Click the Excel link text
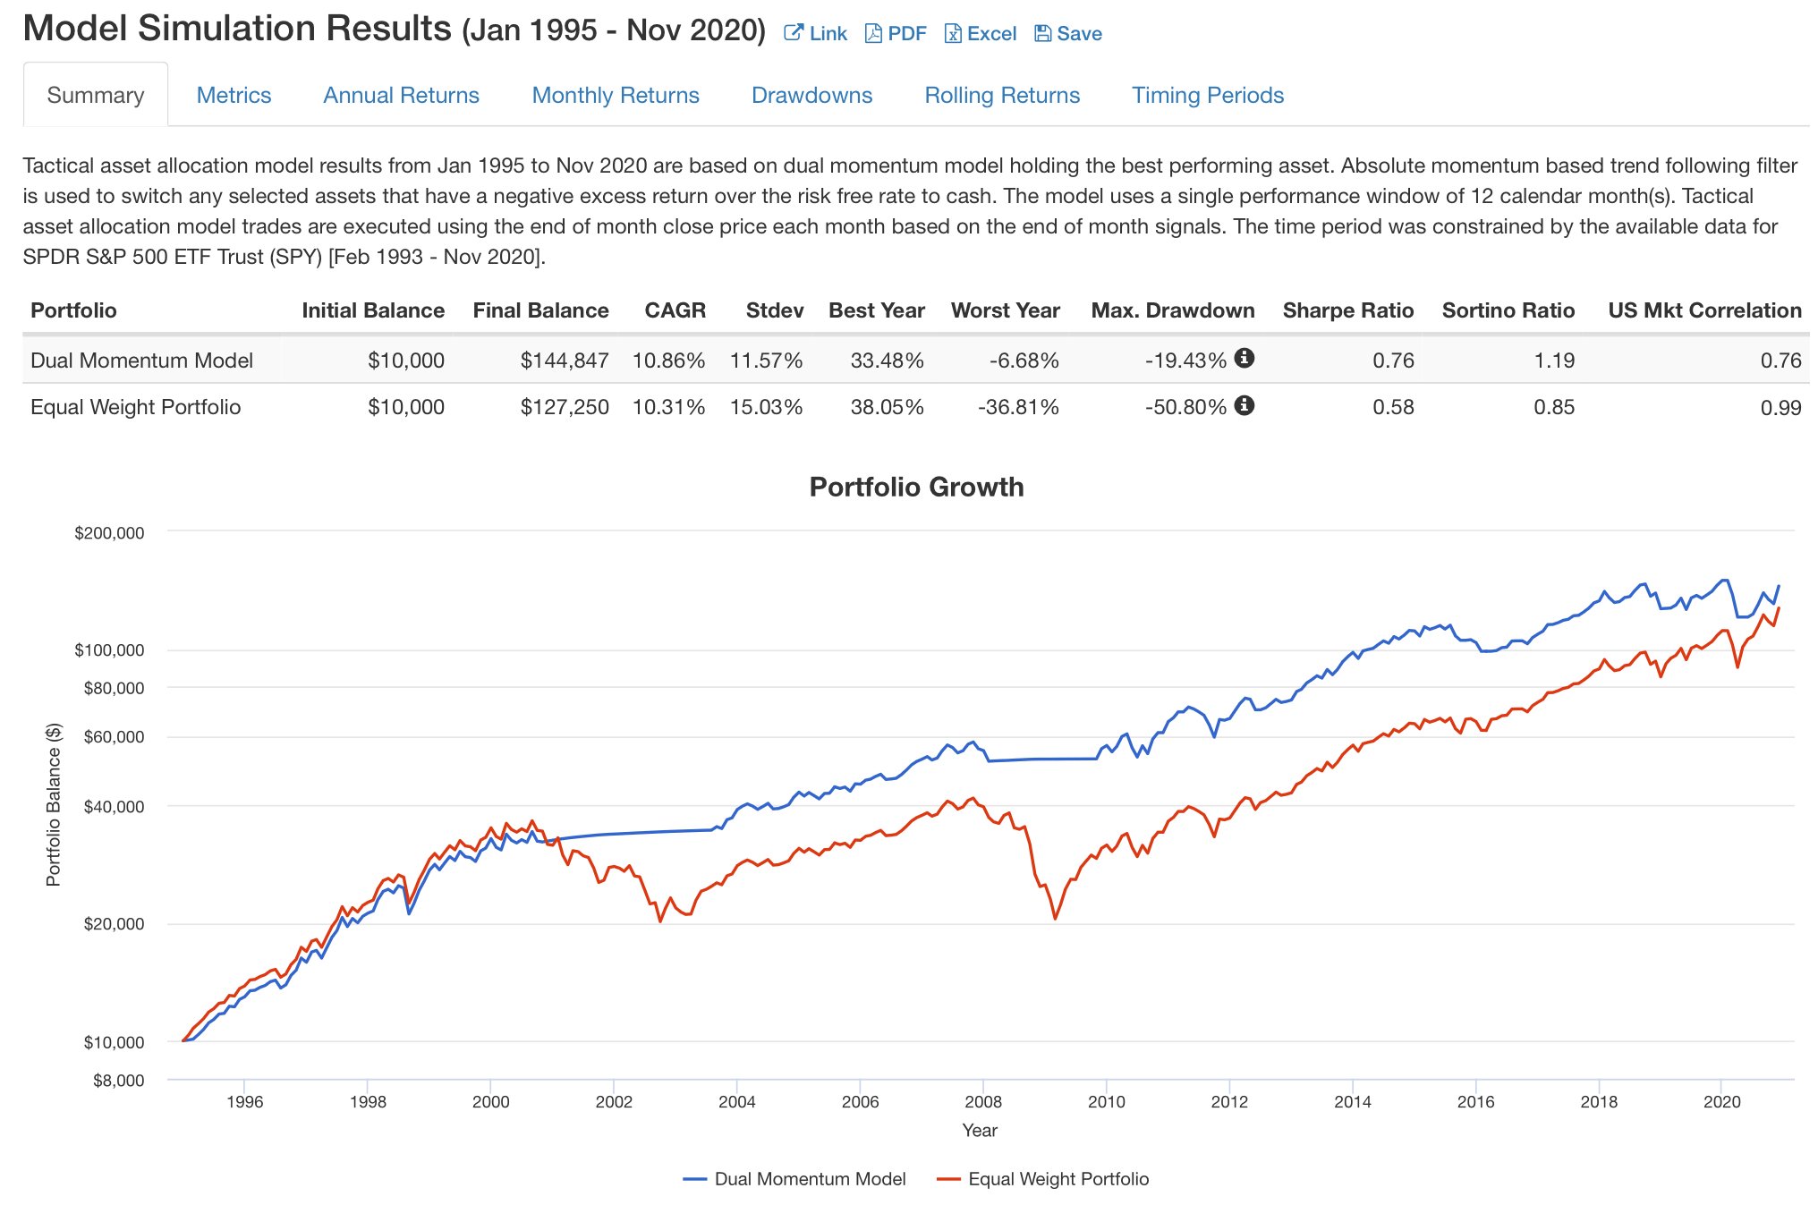Viewport: 1818px width, 1205px height. (x=991, y=33)
